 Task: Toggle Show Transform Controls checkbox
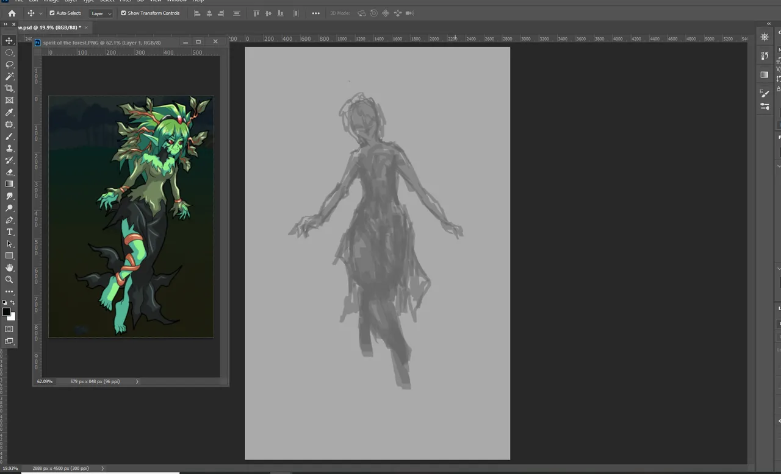click(123, 13)
